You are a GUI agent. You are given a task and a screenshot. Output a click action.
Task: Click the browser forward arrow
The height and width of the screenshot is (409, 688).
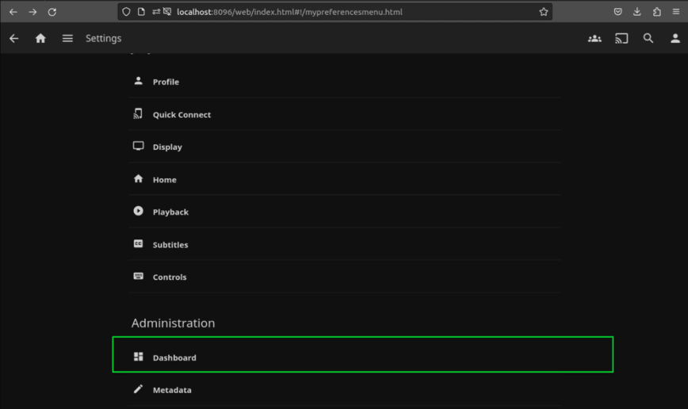point(32,12)
